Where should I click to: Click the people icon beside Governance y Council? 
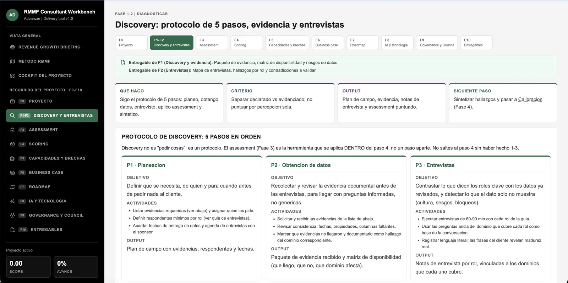pos(12,215)
